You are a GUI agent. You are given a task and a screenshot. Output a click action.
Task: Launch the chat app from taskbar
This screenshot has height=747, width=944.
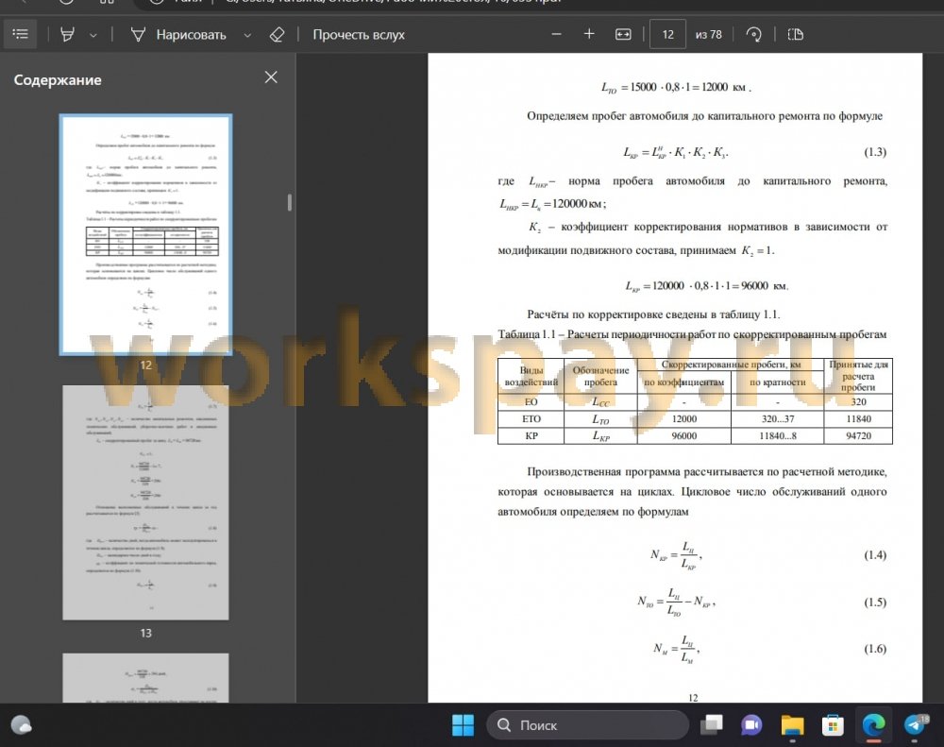pos(751,724)
